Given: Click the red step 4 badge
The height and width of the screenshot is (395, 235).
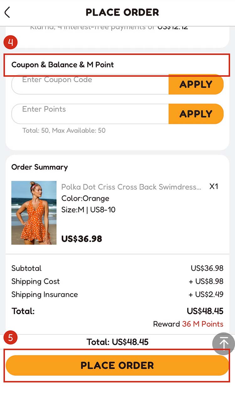Looking at the screenshot, I should (x=11, y=42).
